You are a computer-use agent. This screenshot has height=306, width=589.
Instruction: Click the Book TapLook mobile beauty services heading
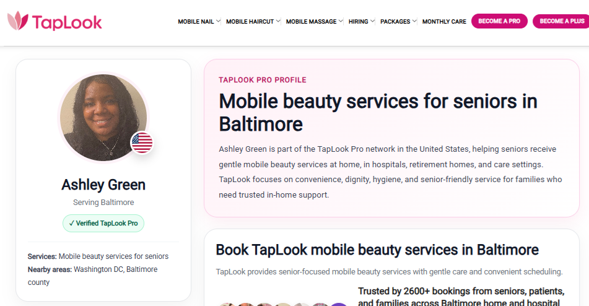tap(377, 250)
